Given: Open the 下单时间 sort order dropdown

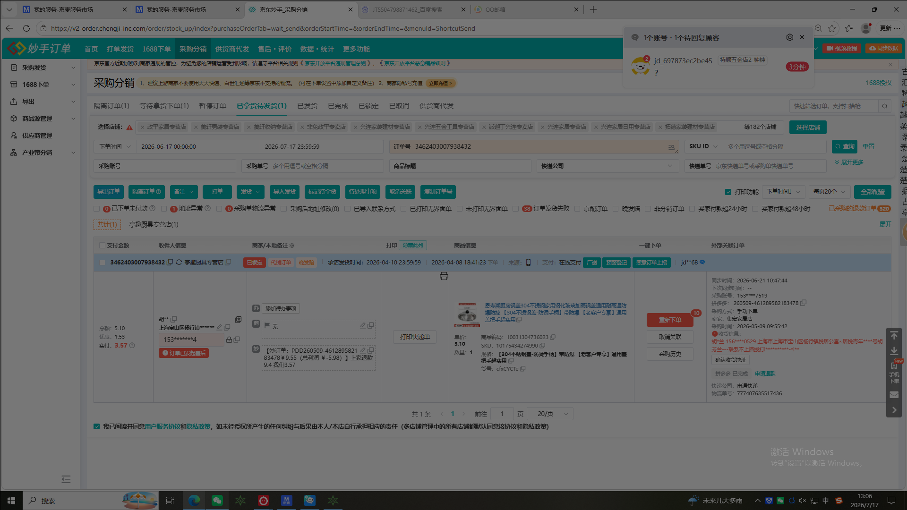Looking at the screenshot, I should tap(783, 192).
